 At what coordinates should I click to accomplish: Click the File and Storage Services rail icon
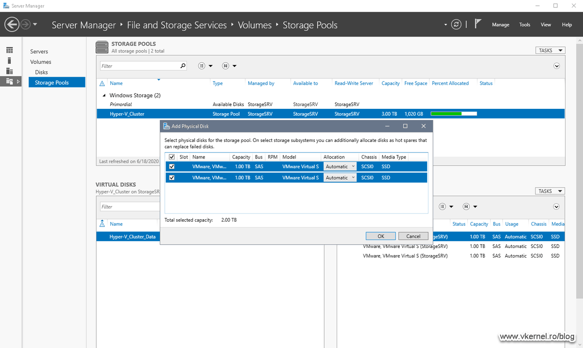tap(10, 81)
